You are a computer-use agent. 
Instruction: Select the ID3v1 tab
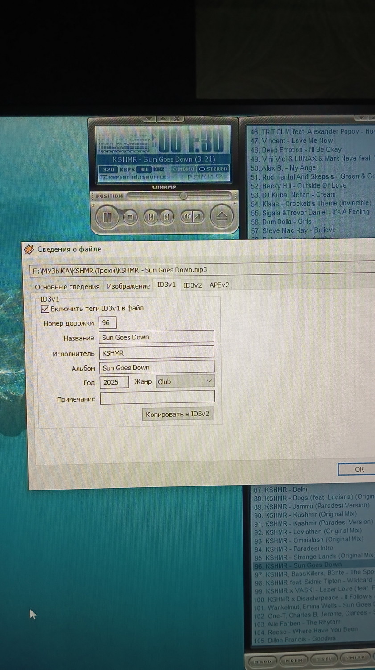point(167,285)
